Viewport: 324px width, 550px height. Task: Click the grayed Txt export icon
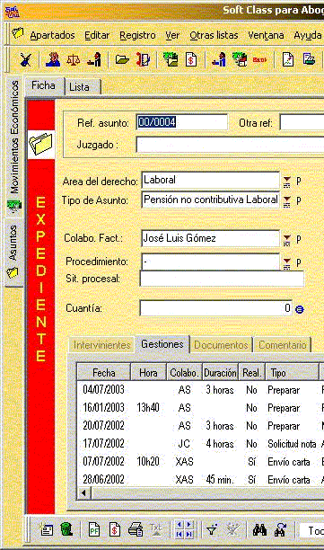pos(156,529)
